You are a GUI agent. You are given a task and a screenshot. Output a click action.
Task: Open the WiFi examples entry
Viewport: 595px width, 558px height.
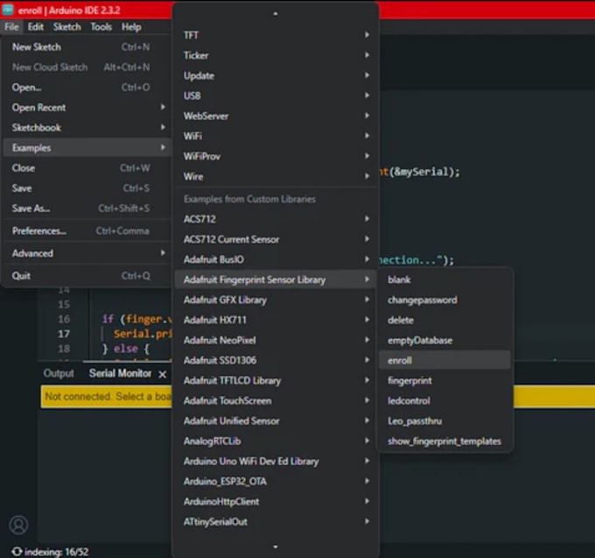pyautogui.click(x=276, y=136)
